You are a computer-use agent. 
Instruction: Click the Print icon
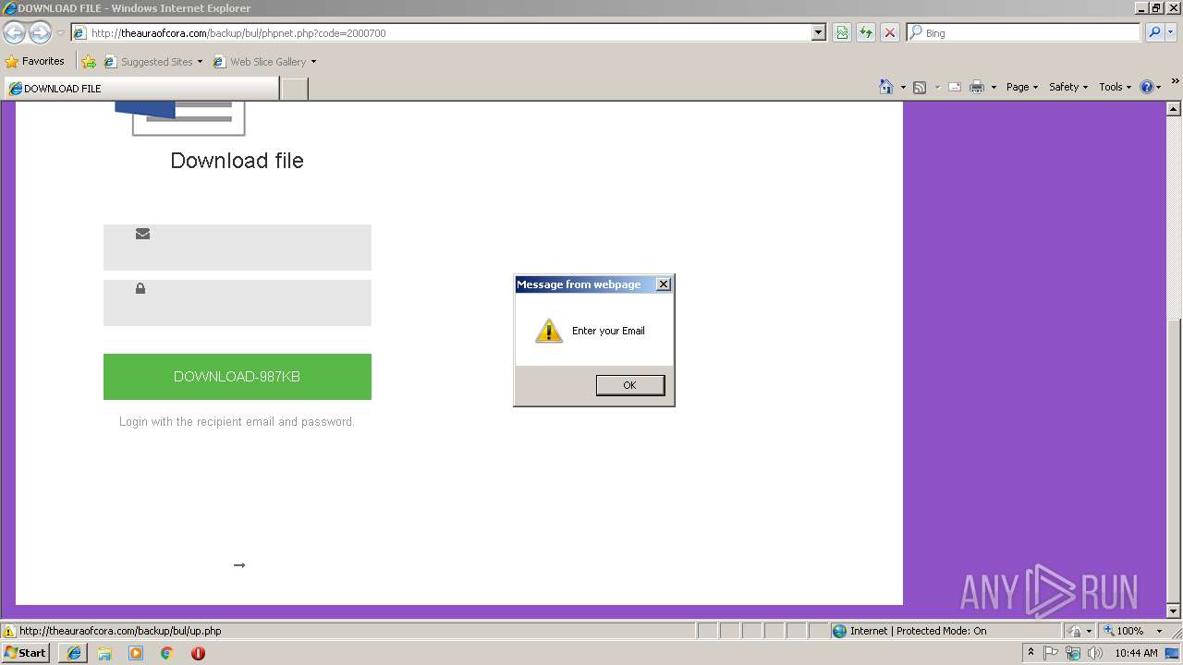click(x=977, y=87)
